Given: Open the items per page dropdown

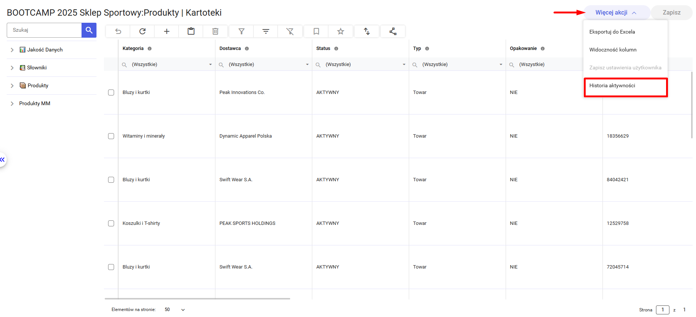Looking at the screenshot, I should pyautogui.click(x=183, y=310).
